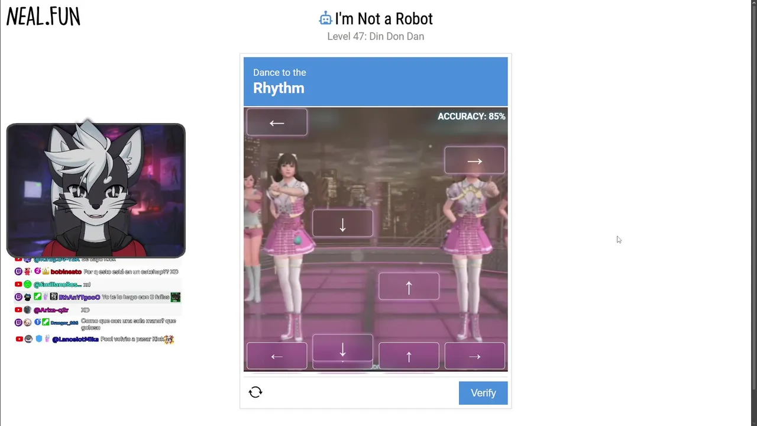This screenshot has width=757, height=426.
Task: Click the Twitch icon in bobineato's chat row
Action: pos(18,272)
